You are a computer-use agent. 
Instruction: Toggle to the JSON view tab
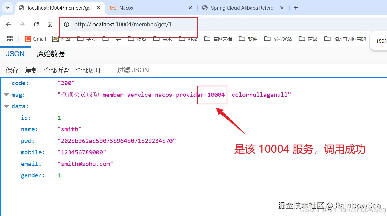15,54
